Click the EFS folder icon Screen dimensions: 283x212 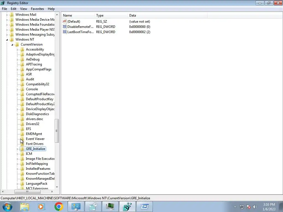point(22,129)
